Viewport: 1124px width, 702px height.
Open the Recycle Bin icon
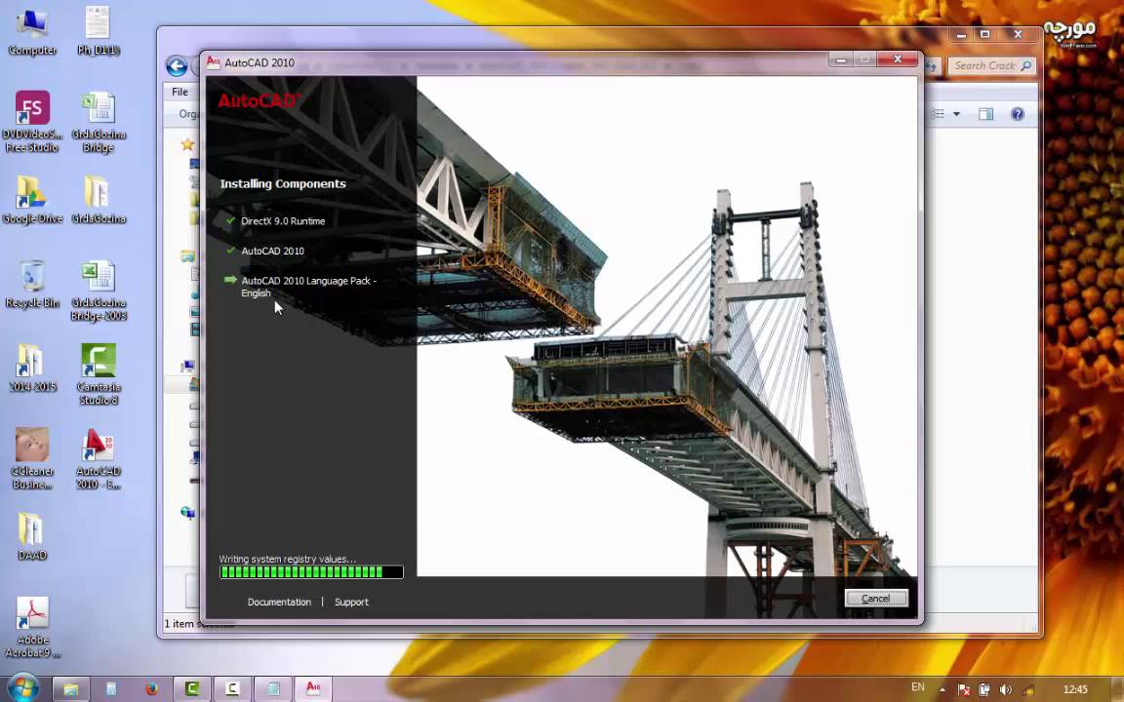pyautogui.click(x=32, y=284)
